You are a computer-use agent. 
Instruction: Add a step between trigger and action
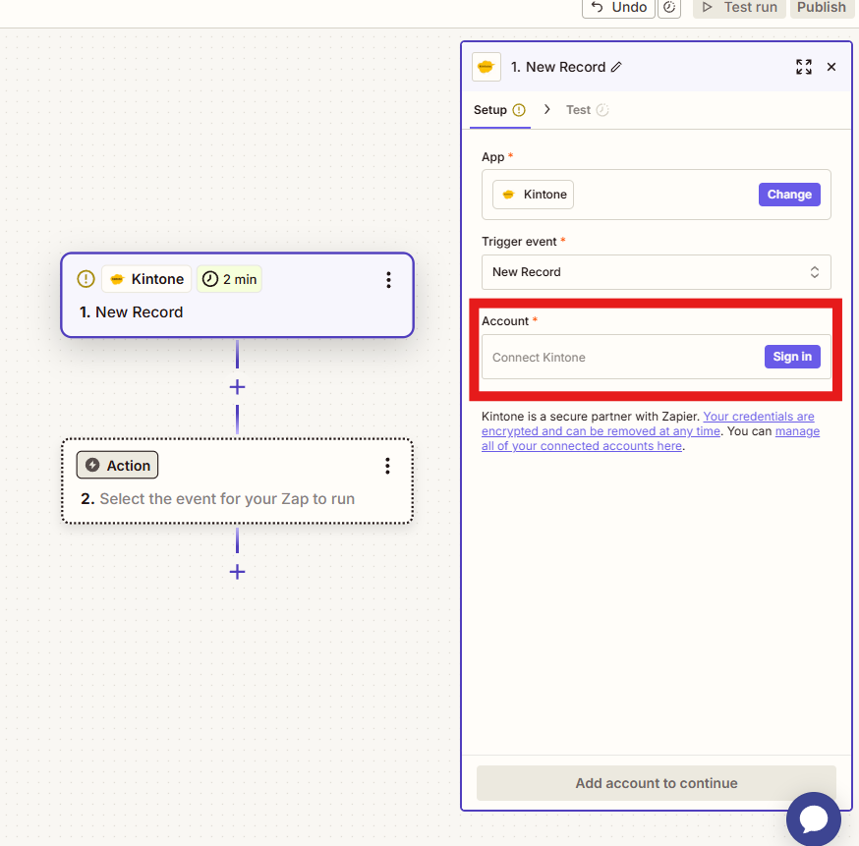click(237, 387)
